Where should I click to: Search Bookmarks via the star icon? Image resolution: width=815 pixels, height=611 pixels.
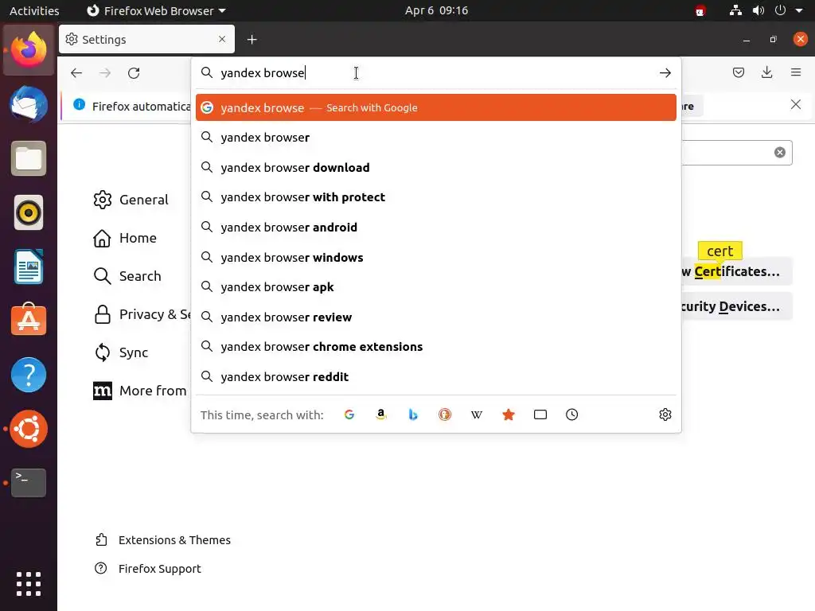tap(509, 414)
